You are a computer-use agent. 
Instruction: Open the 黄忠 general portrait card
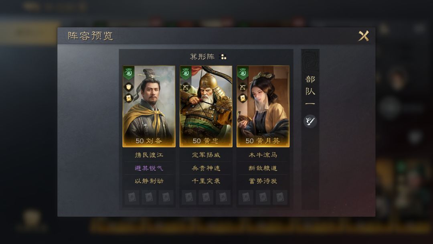[206, 106]
